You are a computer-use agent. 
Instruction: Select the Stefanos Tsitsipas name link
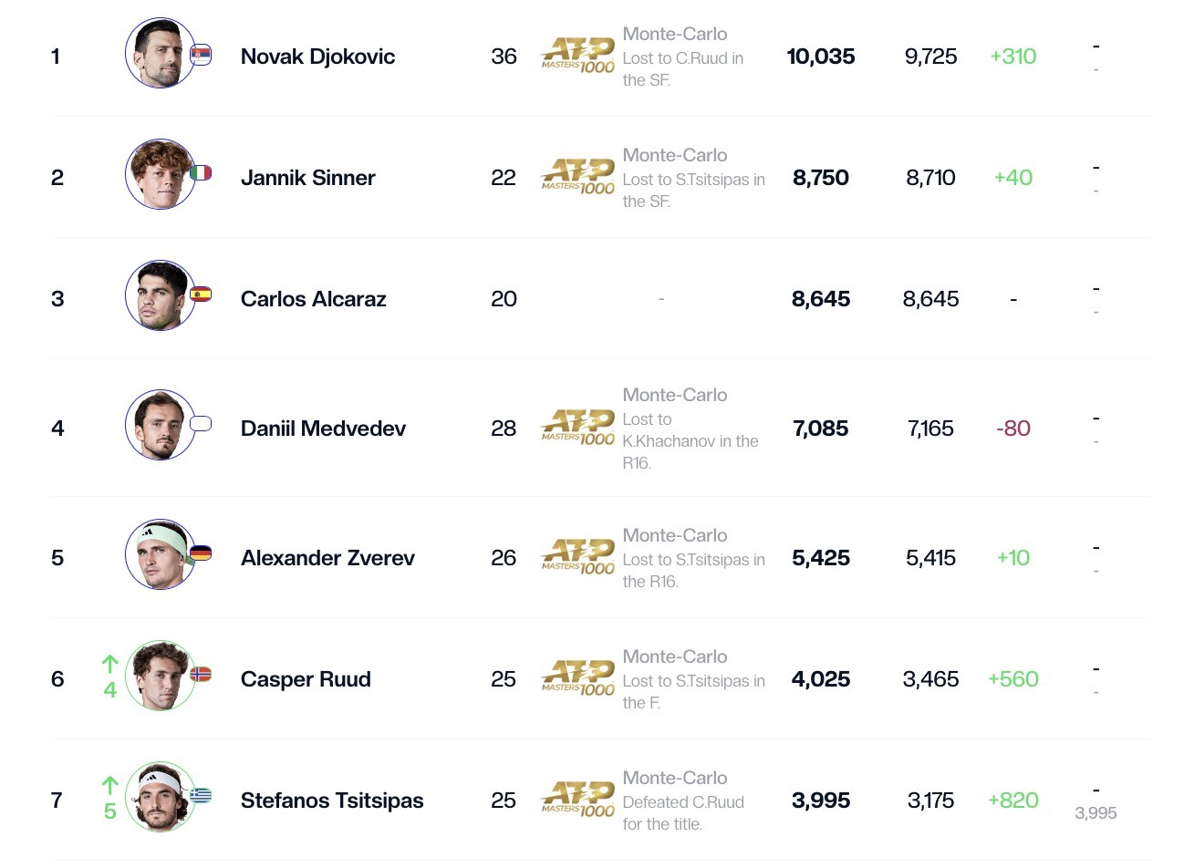(332, 801)
